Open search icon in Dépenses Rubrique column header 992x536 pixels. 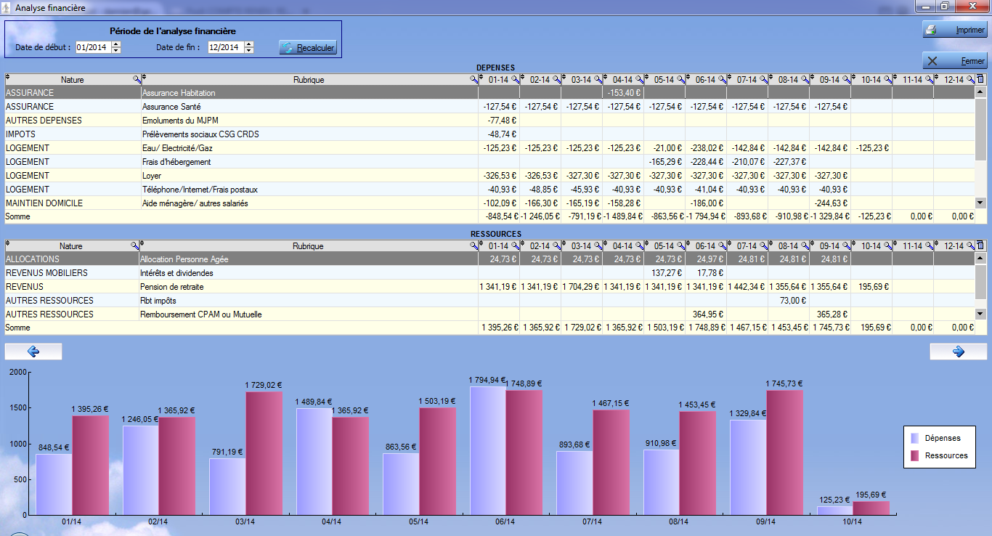[473, 79]
